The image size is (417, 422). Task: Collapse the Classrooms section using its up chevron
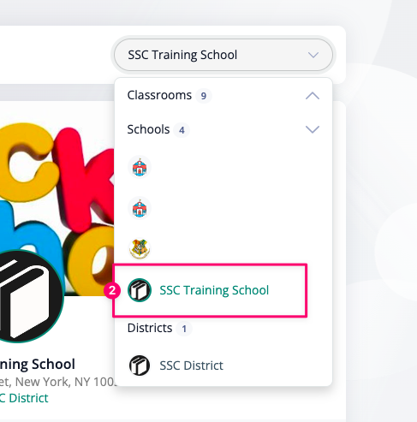pos(313,96)
